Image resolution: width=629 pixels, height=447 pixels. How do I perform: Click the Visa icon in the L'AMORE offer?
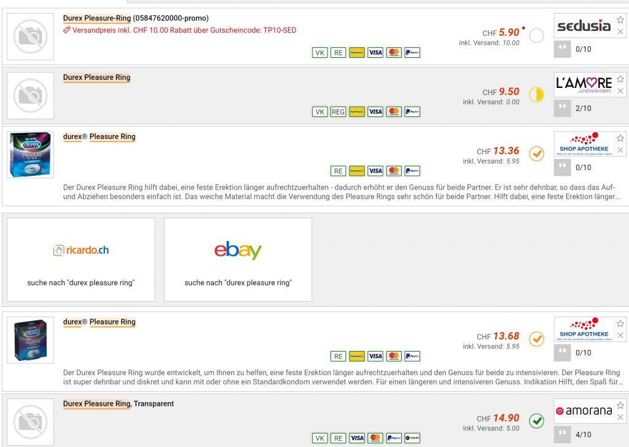pos(375,112)
